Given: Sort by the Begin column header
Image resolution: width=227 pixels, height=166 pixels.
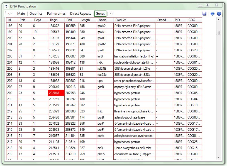Looking at the screenshot, I should [x=56, y=20].
